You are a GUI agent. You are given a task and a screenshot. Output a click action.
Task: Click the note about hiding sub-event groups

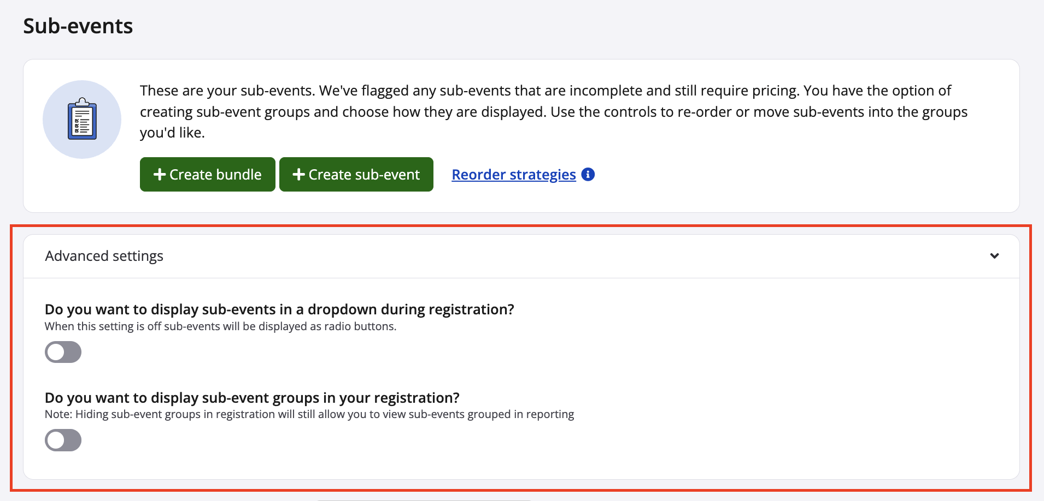[x=309, y=414]
